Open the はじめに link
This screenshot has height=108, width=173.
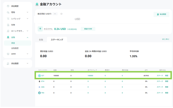point(166,39)
